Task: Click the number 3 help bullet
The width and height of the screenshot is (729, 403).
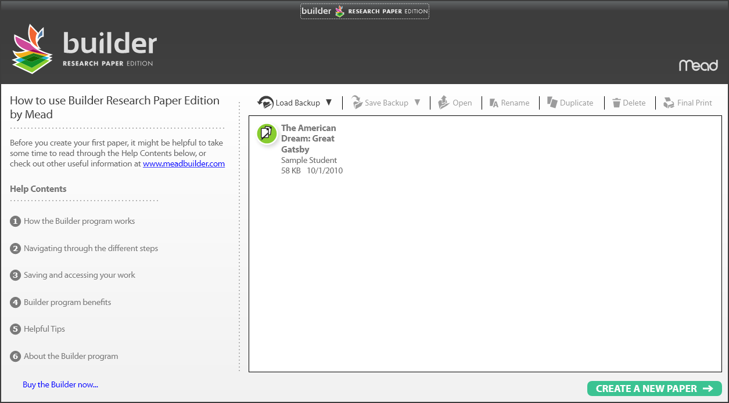Action: [16, 275]
